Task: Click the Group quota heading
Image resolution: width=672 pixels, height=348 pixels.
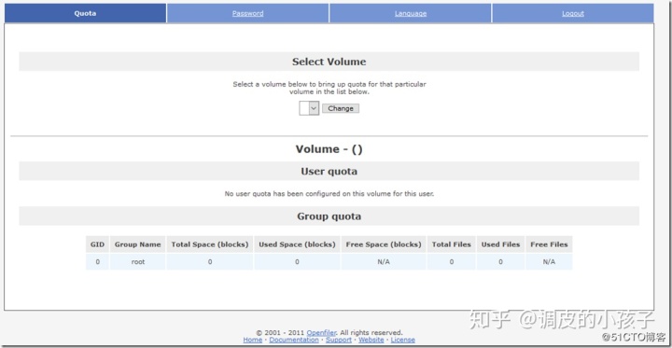Action: 329,216
